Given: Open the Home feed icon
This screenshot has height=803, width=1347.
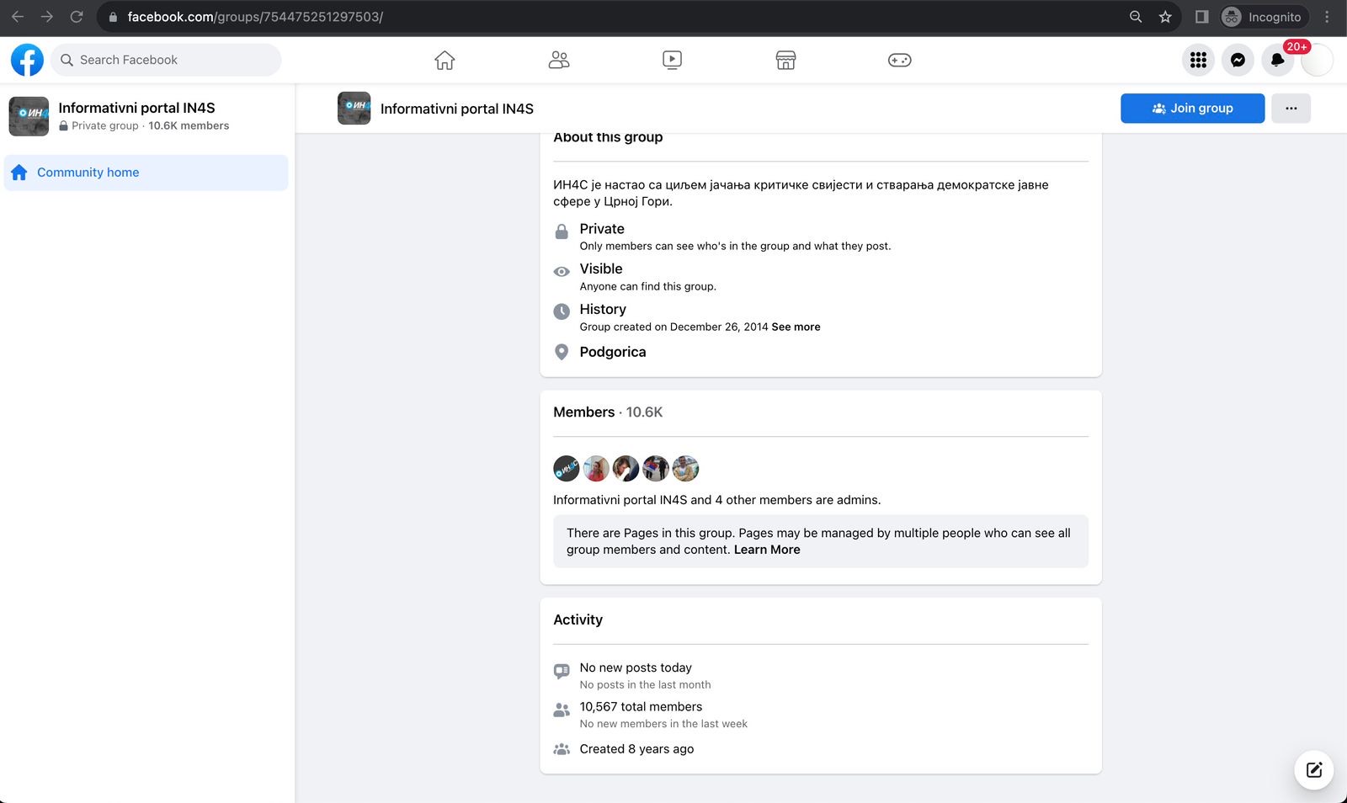Looking at the screenshot, I should tap(445, 60).
